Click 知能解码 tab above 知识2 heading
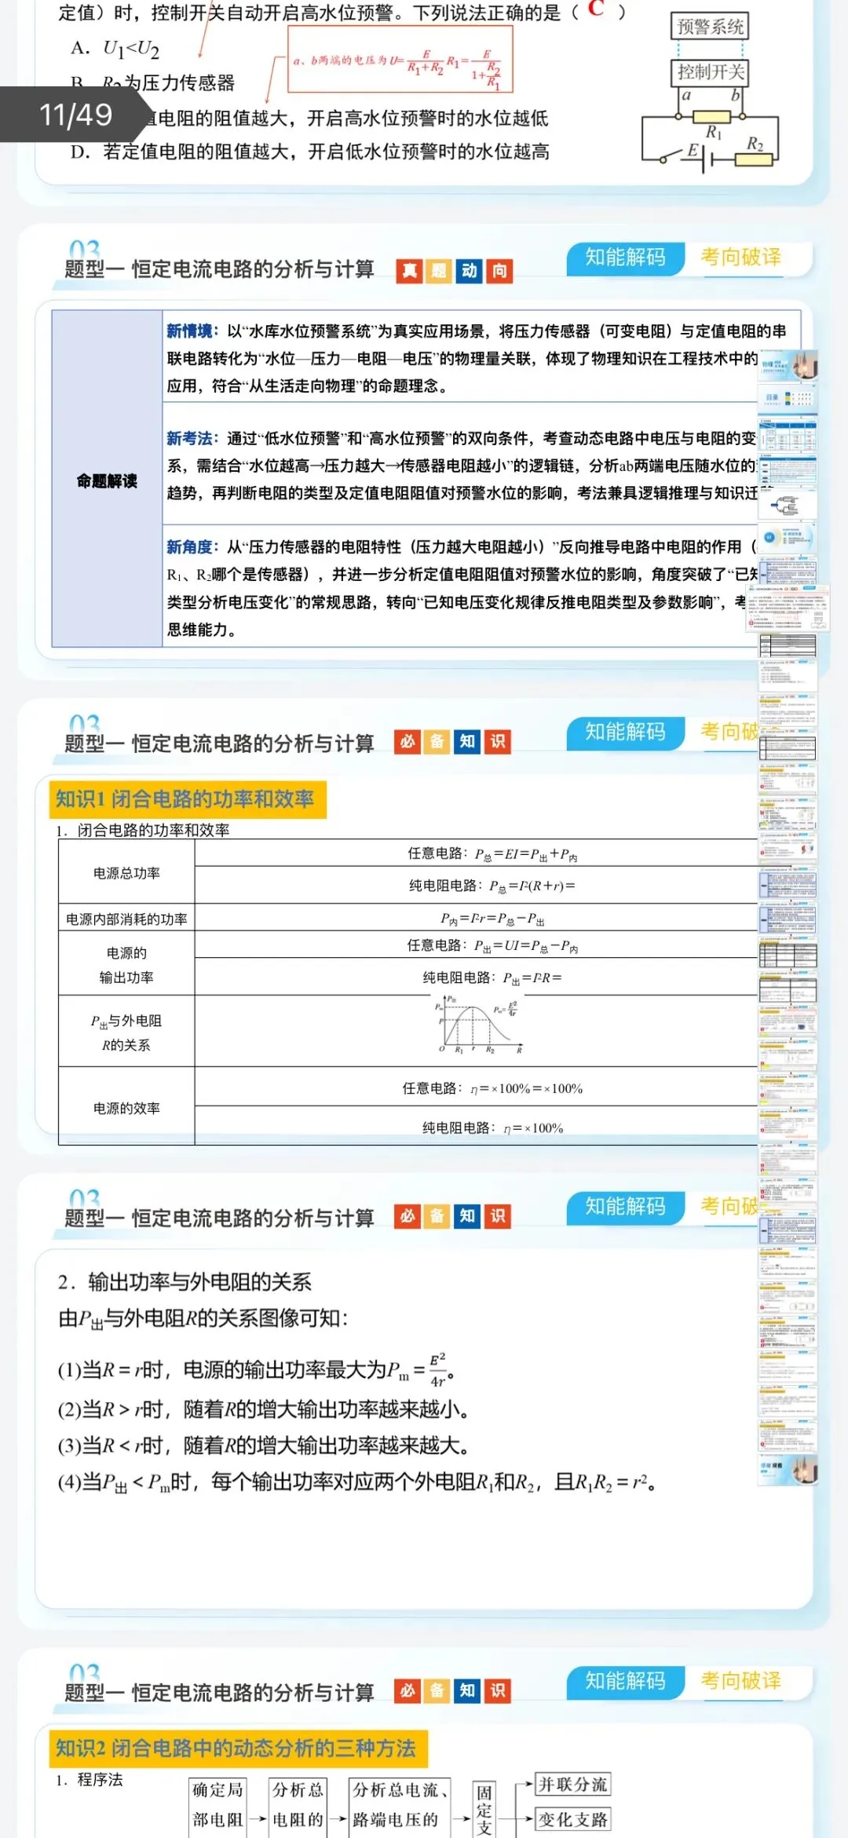The image size is (848, 1838). 625,1681
